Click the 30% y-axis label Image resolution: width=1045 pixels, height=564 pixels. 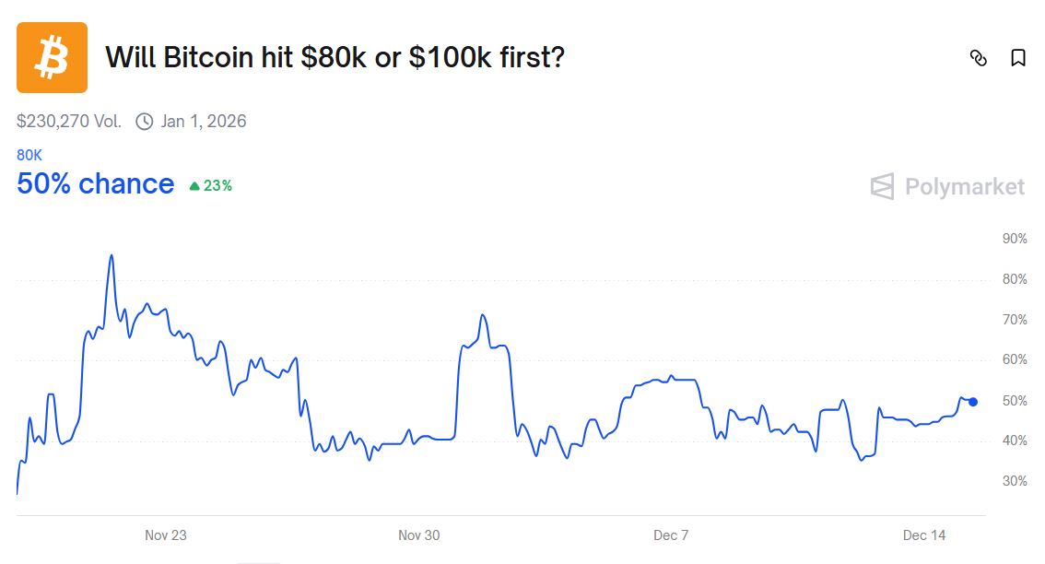coord(1015,481)
